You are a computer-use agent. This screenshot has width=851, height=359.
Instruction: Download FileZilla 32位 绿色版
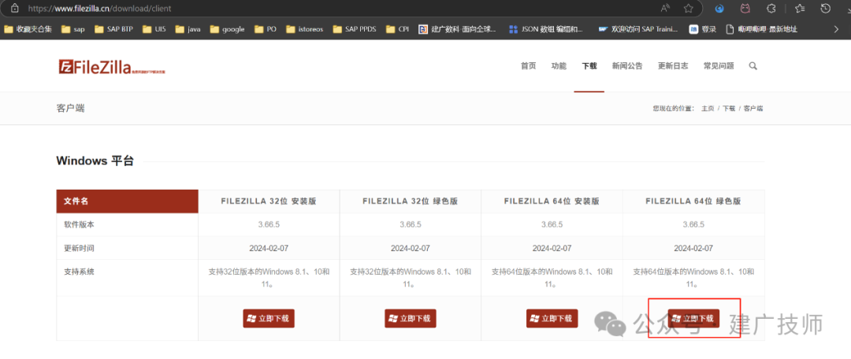411,318
